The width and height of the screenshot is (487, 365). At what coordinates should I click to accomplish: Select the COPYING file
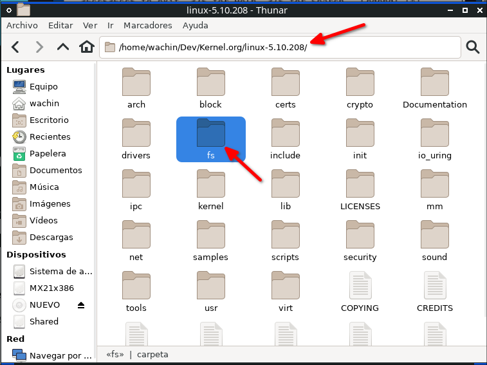point(360,292)
